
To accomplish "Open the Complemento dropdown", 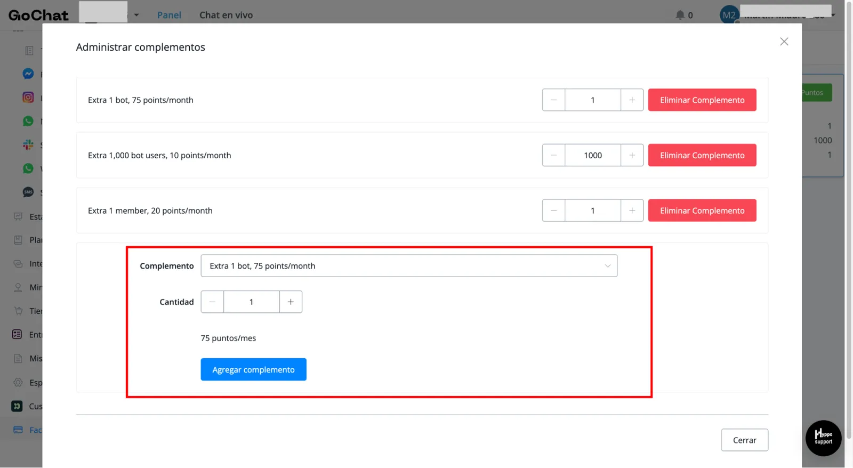I will pyautogui.click(x=409, y=266).
